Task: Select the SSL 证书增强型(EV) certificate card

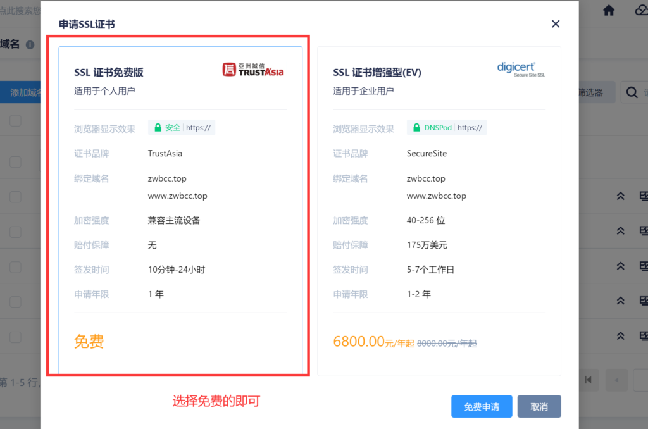Action: click(439, 209)
